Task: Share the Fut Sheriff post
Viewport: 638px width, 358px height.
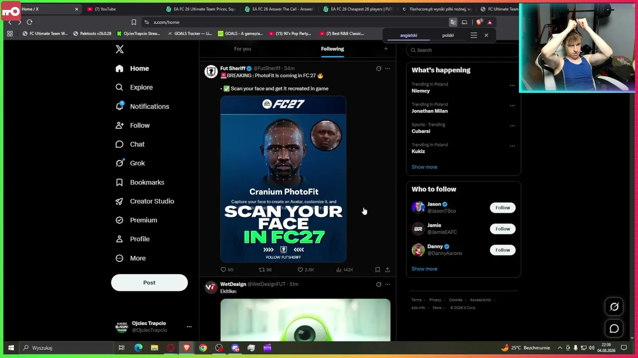Action: pyautogui.click(x=387, y=269)
